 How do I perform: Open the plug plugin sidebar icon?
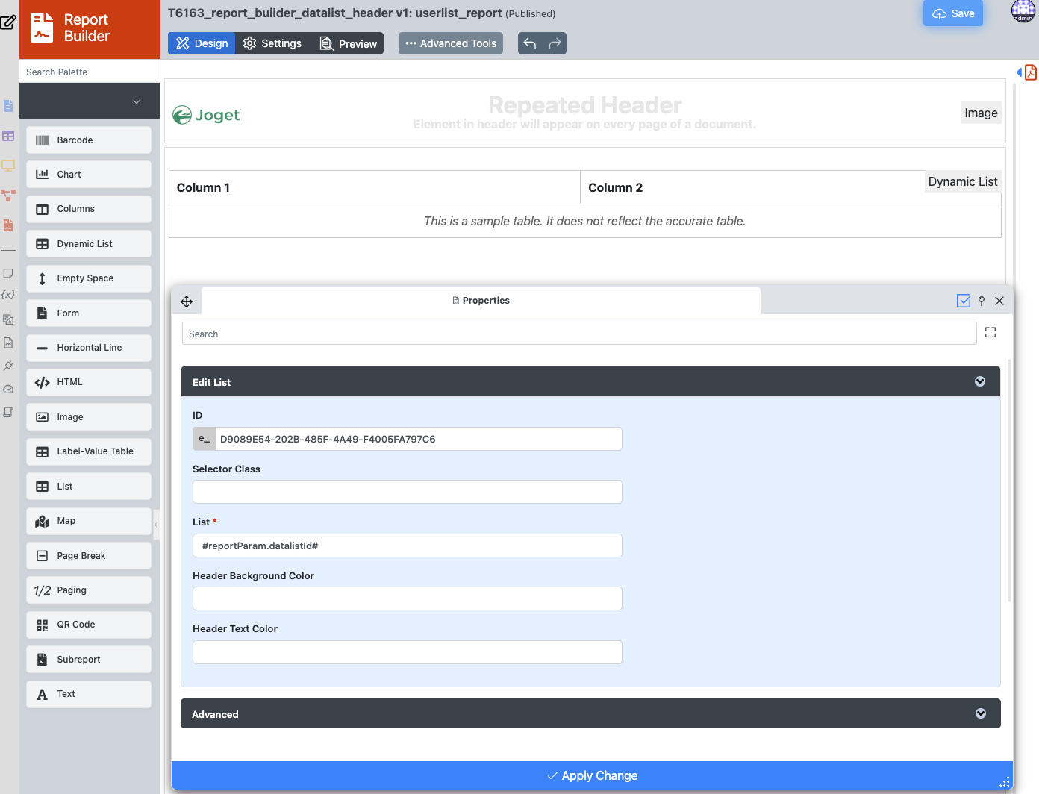click(8, 366)
